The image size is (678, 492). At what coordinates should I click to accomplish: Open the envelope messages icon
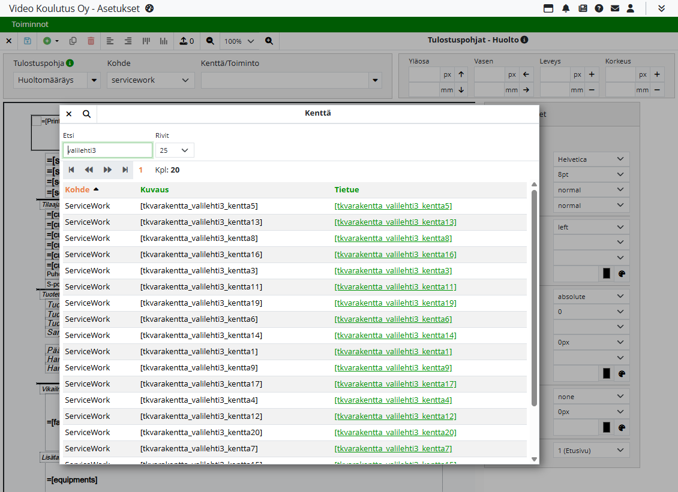coord(614,8)
